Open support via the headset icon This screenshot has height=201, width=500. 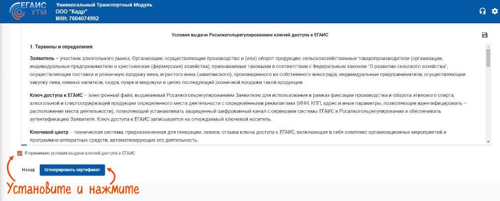coord(482,11)
